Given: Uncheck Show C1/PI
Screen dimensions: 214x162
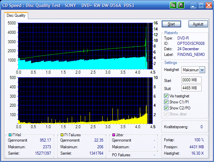Looking at the screenshot, I should click(166, 102).
